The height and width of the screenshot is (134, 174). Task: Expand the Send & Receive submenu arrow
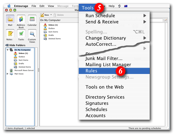coord(145,22)
